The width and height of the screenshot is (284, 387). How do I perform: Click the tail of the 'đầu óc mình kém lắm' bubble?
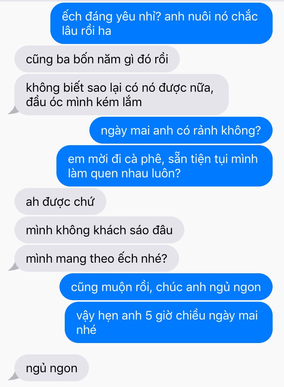pyautogui.click(x=14, y=110)
